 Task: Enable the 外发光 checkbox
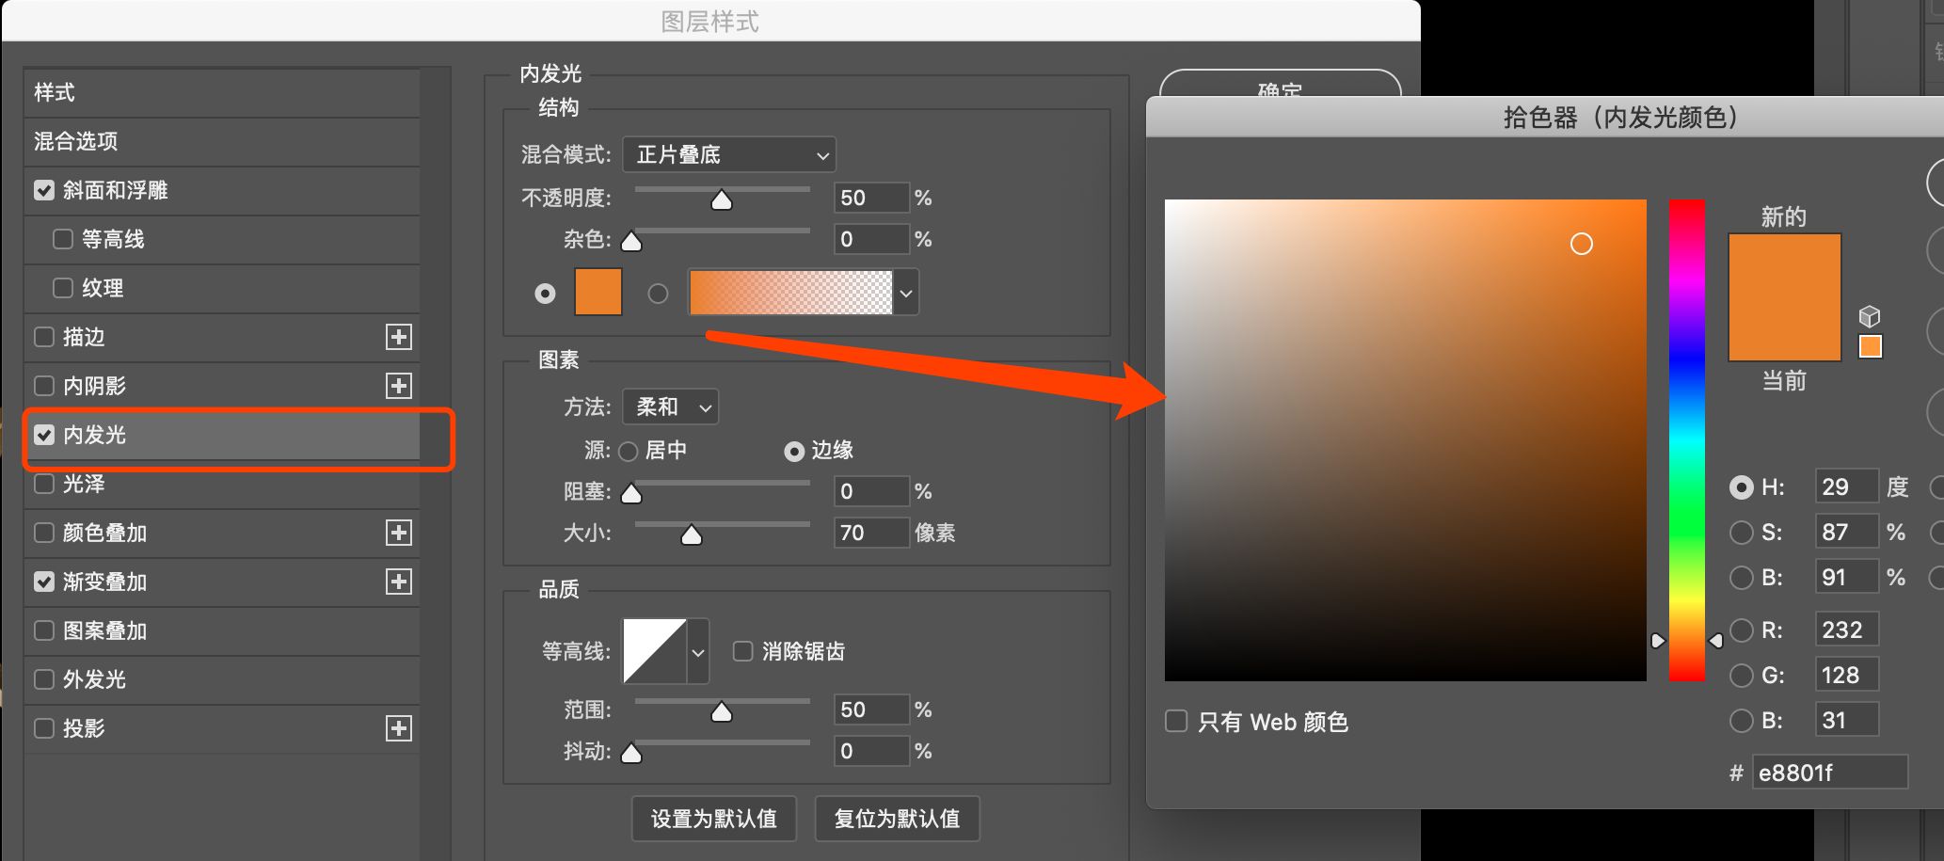[x=44, y=679]
